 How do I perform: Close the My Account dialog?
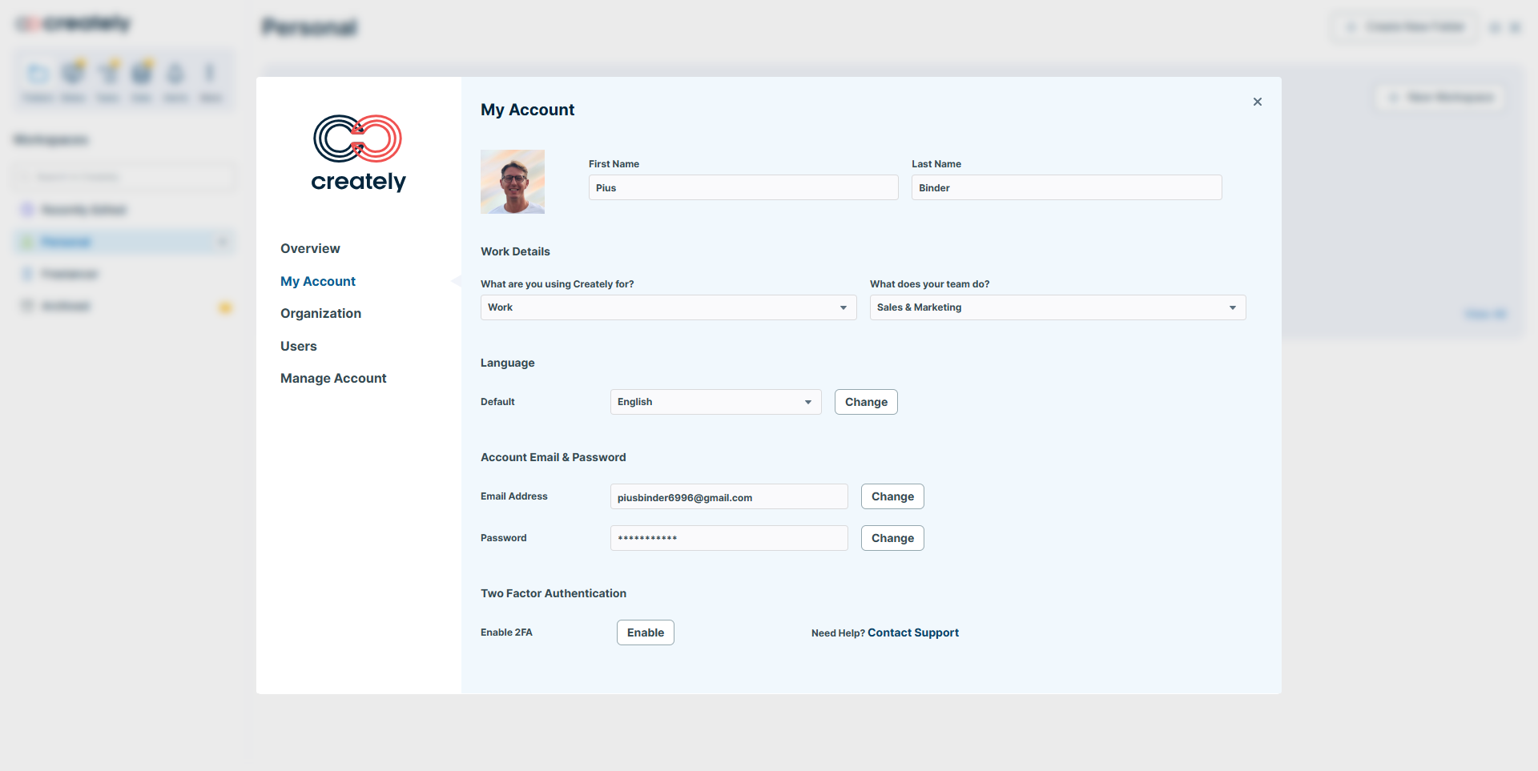pos(1257,102)
